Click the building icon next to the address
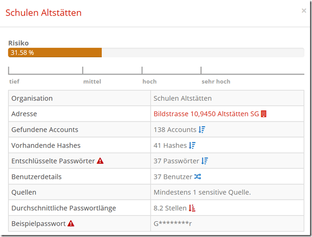Image resolution: width=312 pixels, height=237 pixels. (x=264, y=114)
